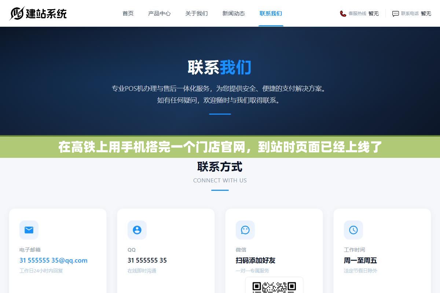Click the CONNECT WITH US subtitle

pos(220,180)
